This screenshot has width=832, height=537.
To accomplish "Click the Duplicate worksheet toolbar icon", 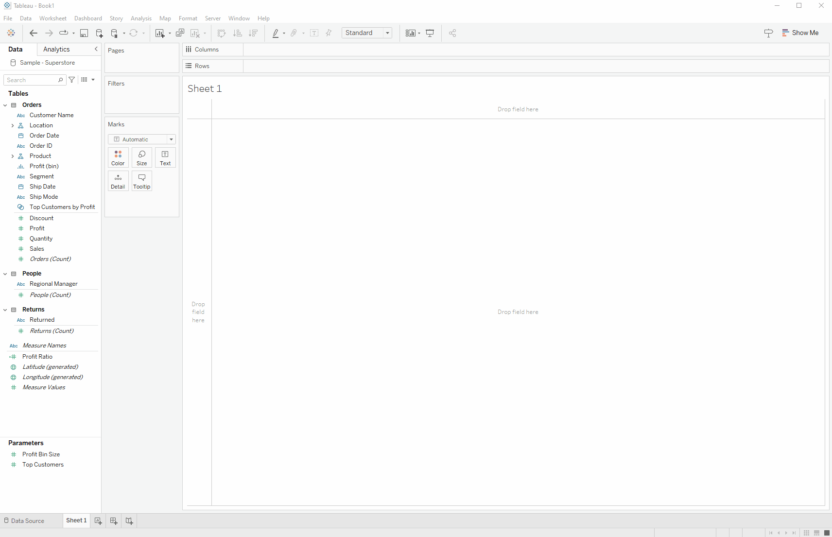I will click(180, 33).
